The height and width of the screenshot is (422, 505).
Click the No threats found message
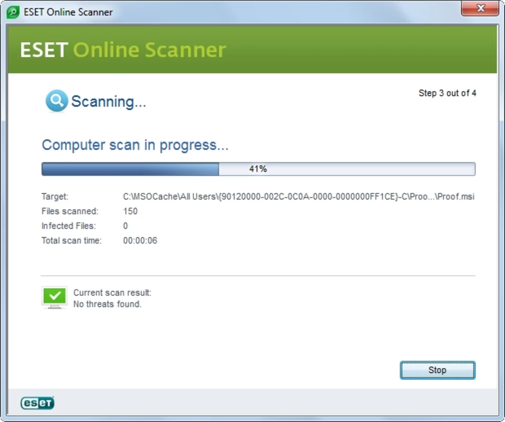click(x=107, y=304)
